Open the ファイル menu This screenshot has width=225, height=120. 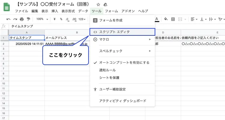pos(22,11)
